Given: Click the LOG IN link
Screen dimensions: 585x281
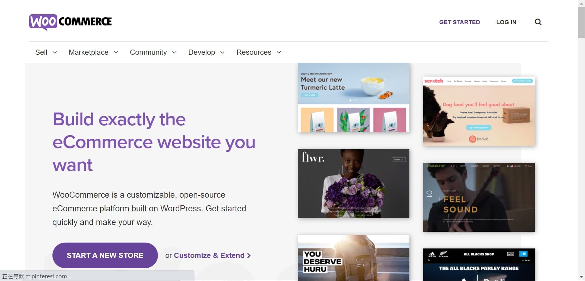Looking at the screenshot, I should coord(506,22).
